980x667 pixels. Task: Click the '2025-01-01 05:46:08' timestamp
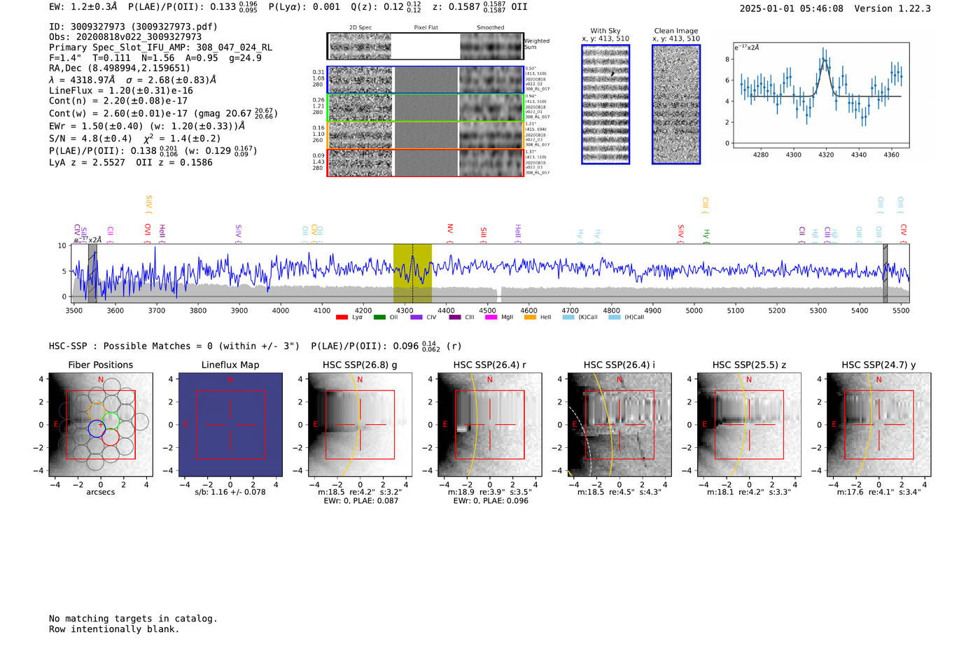[792, 8]
